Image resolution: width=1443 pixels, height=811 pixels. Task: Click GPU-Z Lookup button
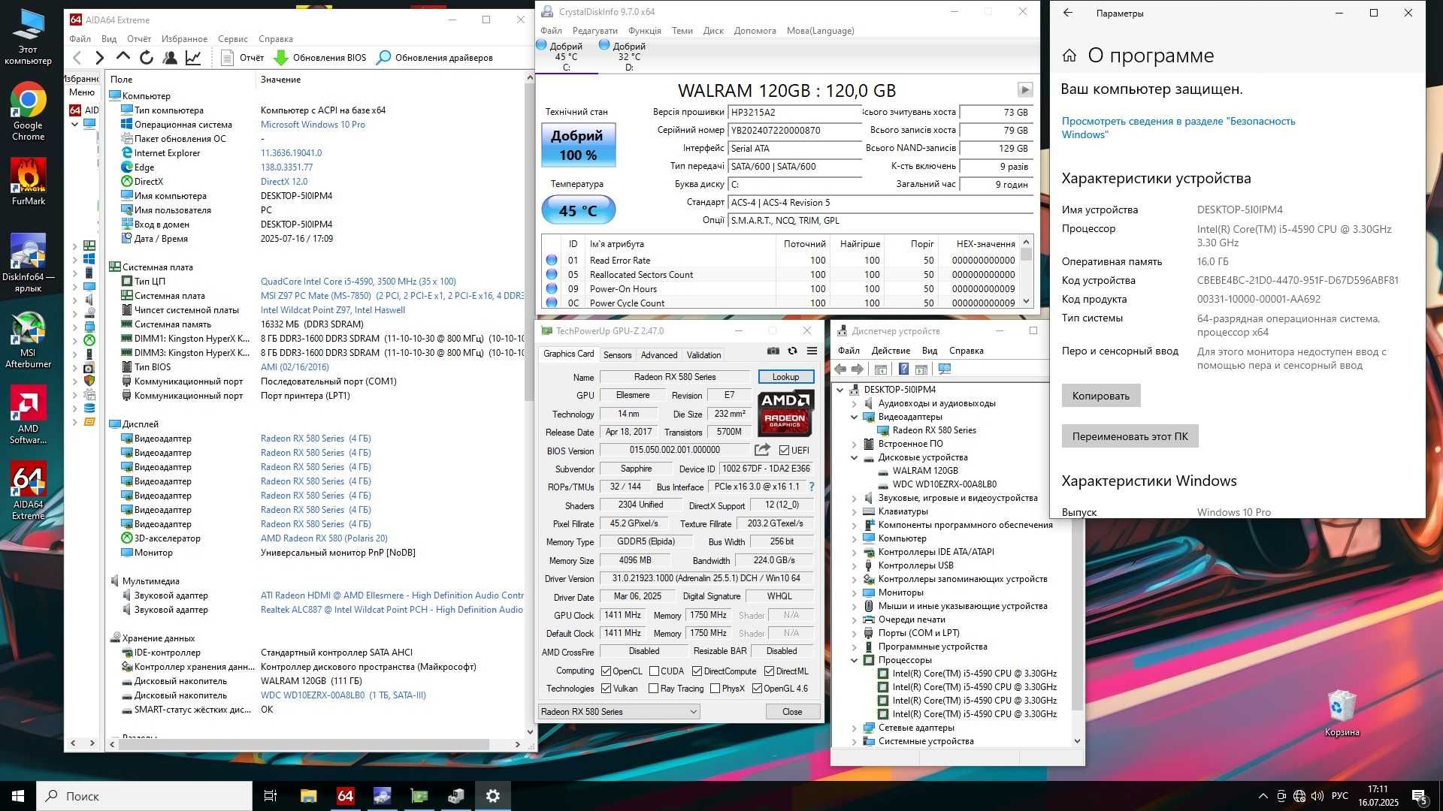[785, 377]
